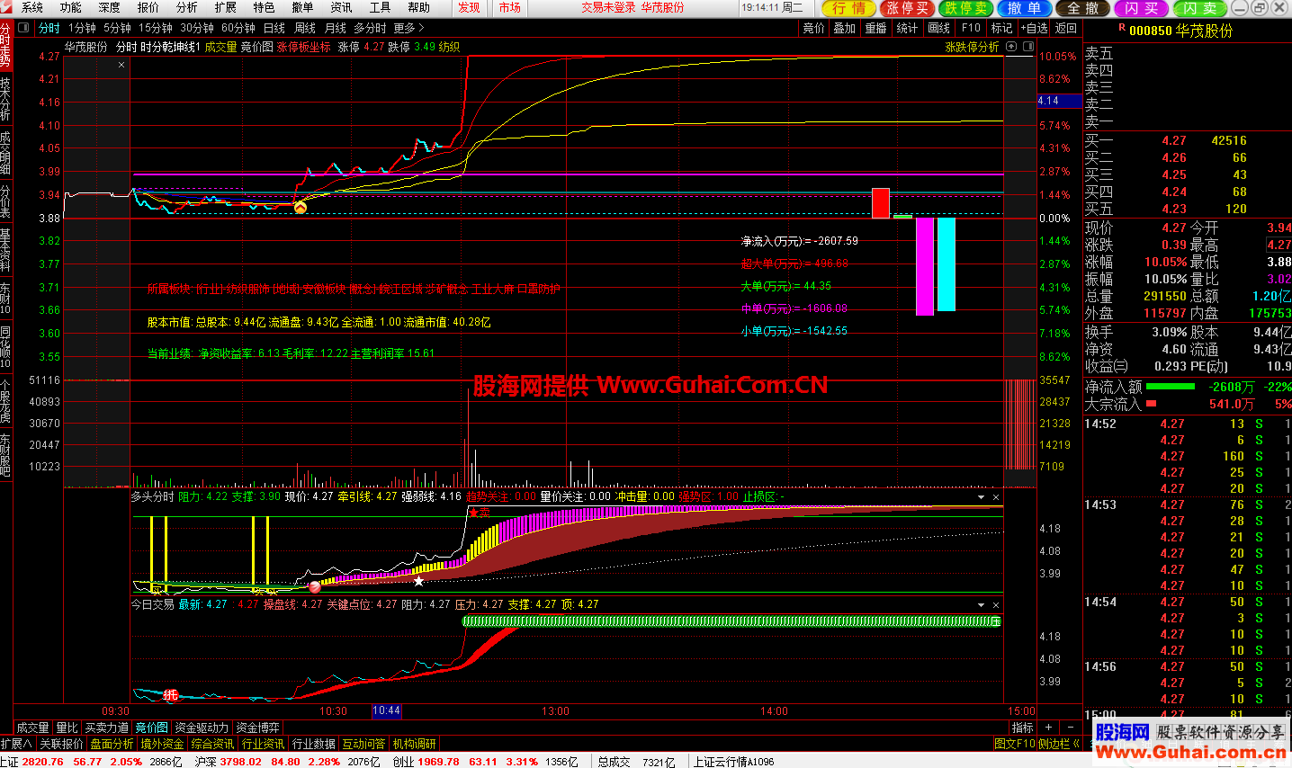
Task: Open the 功能 menu
Action: (71, 7)
